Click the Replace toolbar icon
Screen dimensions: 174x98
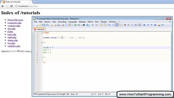(88, 25)
